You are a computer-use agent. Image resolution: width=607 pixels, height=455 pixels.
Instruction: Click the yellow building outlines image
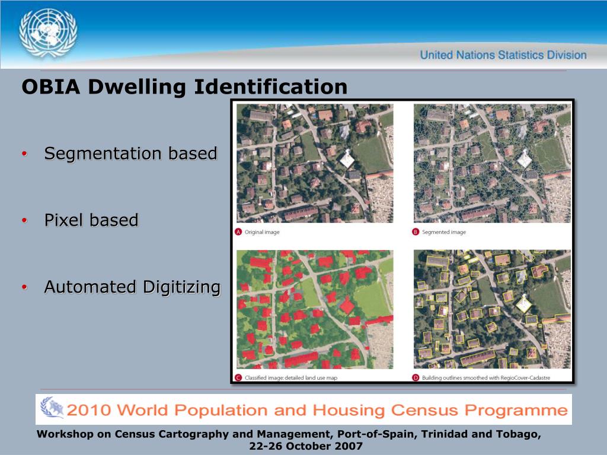(492, 309)
